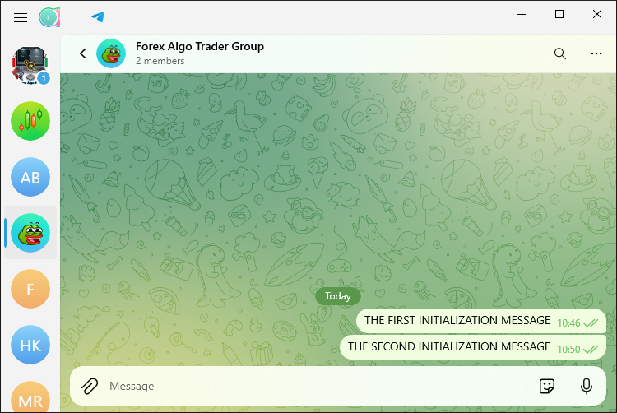Click the Telegram paper plane logo
This screenshot has height=413, width=617.
pyautogui.click(x=98, y=16)
